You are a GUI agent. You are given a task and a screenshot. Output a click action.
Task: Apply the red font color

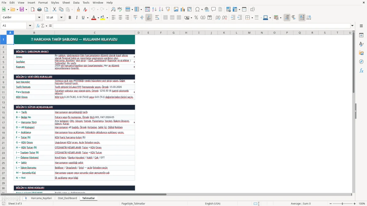(93, 18)
